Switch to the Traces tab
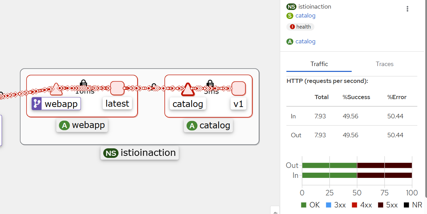 point(385,64)
